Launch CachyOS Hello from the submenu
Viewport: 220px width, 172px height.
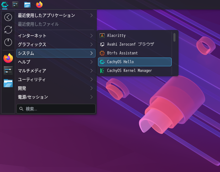[x=135, y=62]
